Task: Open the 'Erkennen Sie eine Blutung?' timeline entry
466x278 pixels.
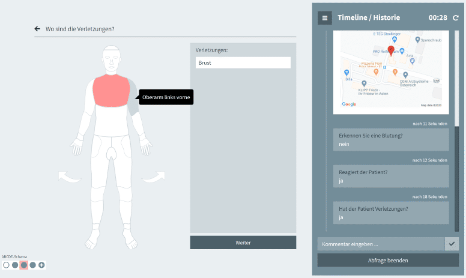Action: tap(390, 139)
